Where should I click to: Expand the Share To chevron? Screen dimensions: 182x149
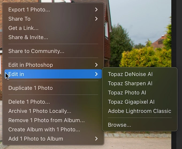[x=96, y=19]
